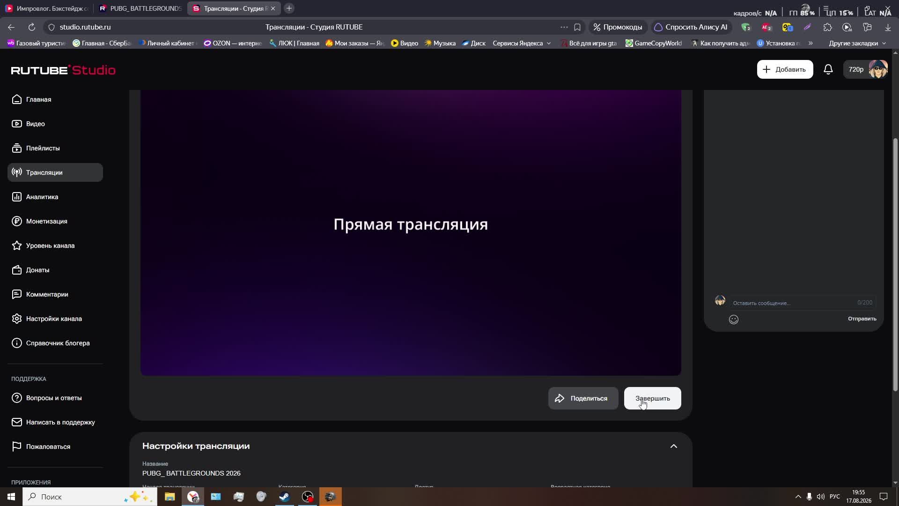This screenshot has width=899, height=506.
Task: Open the extensions puzzle icon
Action: click(827, 27)
